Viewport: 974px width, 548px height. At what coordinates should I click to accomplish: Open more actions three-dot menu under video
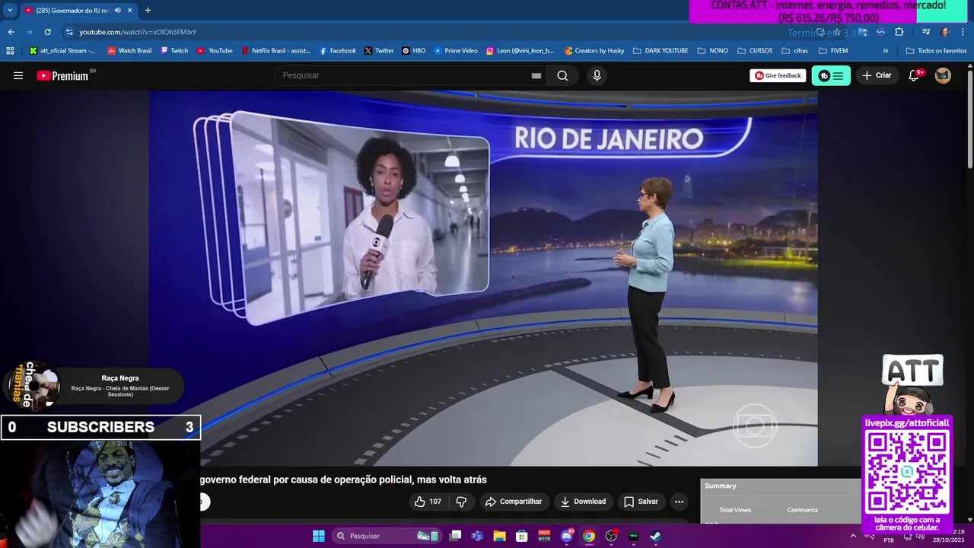tap(679, 502)
